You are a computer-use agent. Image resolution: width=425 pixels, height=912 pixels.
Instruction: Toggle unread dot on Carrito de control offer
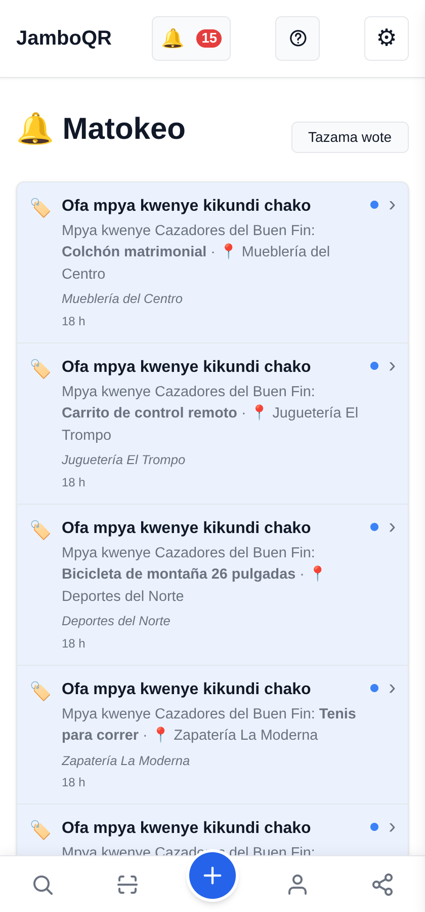click(374, 366)
